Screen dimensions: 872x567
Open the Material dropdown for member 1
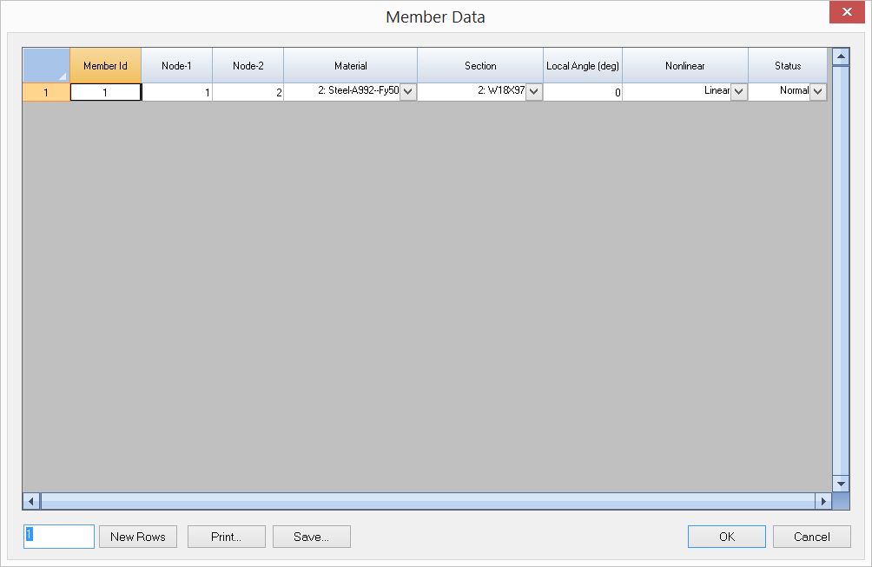408,90
